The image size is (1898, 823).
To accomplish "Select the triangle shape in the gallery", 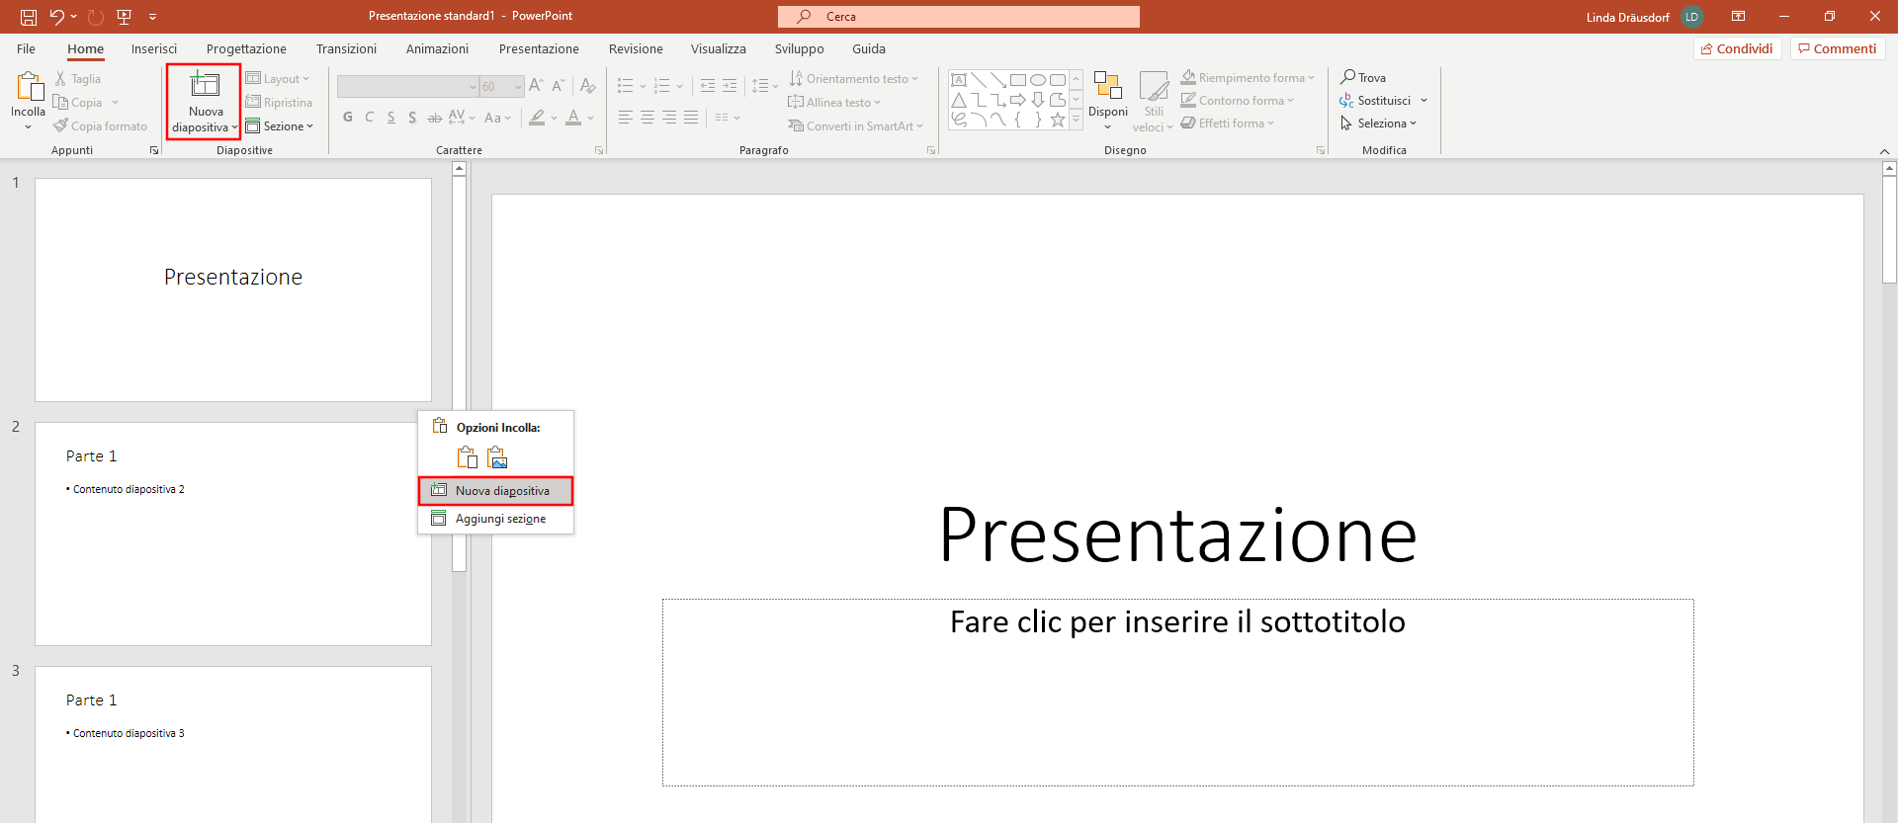I will (x=959, y=100).
